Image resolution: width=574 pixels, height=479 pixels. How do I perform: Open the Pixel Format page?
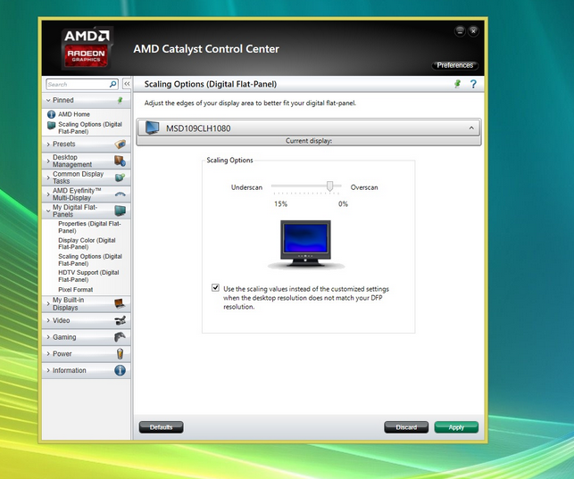[75, 290]
